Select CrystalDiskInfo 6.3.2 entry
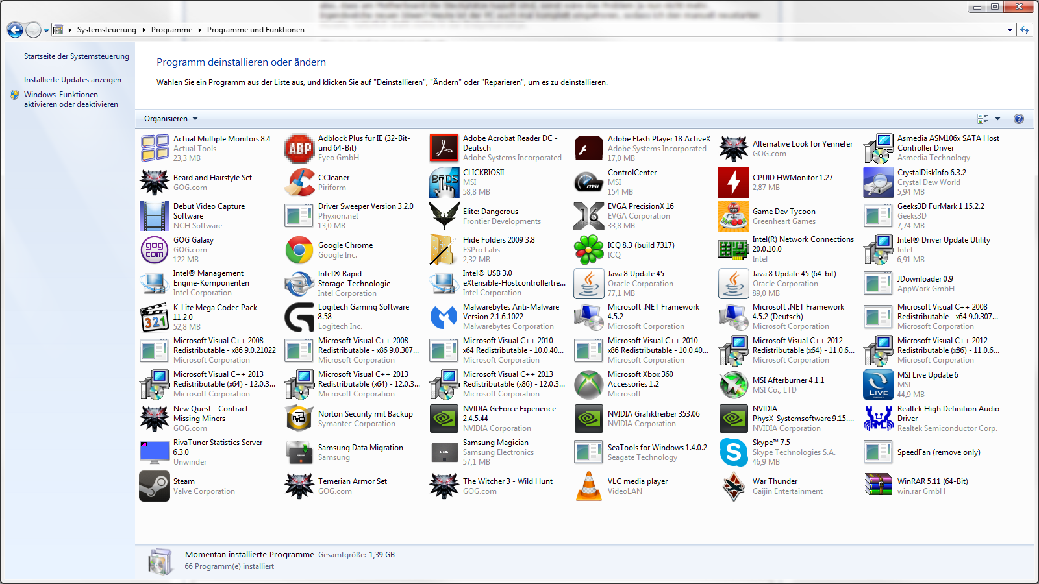This screenshot has width=1039, height=584. click(x=933, y=182)
